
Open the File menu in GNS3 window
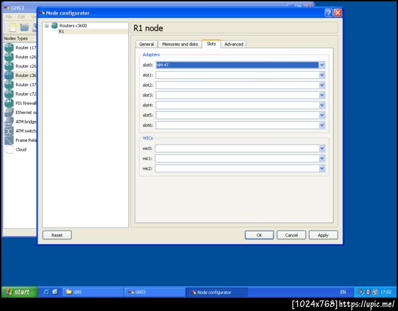(x=9, y=17)
